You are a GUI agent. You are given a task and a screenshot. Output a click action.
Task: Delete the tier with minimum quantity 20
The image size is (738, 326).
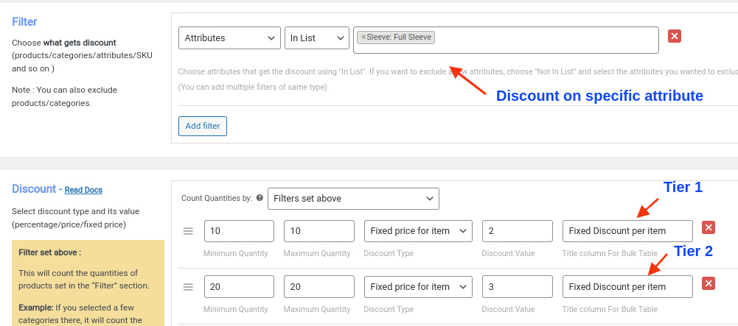pos(709,283)
